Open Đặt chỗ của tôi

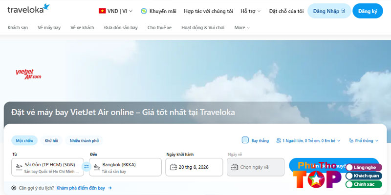click(x=286, y=11)
